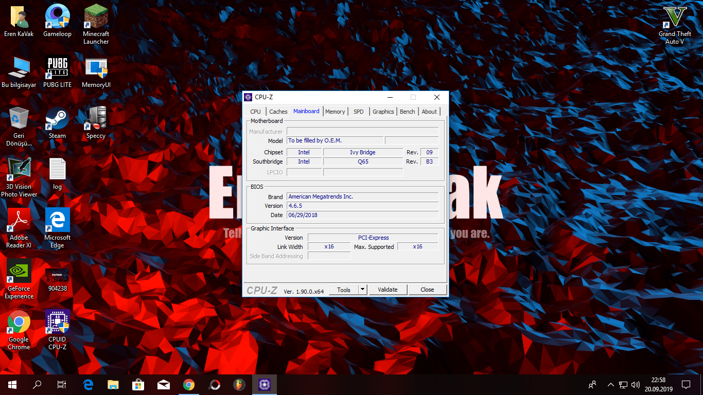The height and width of the screenshot is (395, 703).
Task: Switch to the Caches tab
Action: (x=278, y=112)
